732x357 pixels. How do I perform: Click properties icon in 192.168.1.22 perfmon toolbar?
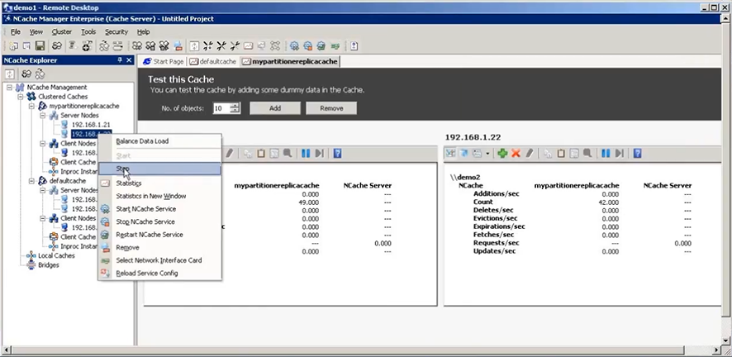pos(574,153)
